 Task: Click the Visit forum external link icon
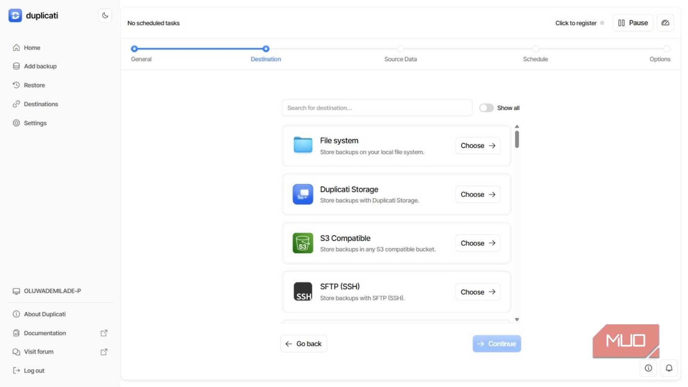pyautogui.click(x=104, y=352)
